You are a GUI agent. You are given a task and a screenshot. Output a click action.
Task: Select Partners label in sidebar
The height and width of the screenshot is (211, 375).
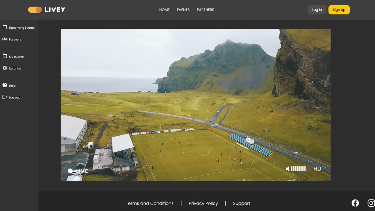15,39
